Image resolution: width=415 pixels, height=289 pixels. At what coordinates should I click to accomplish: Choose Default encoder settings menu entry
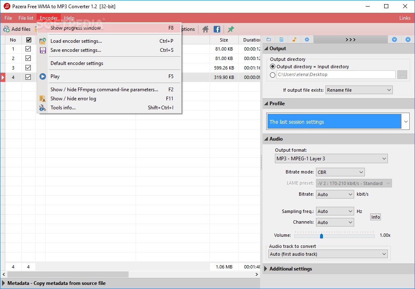[x=109, y=63]
